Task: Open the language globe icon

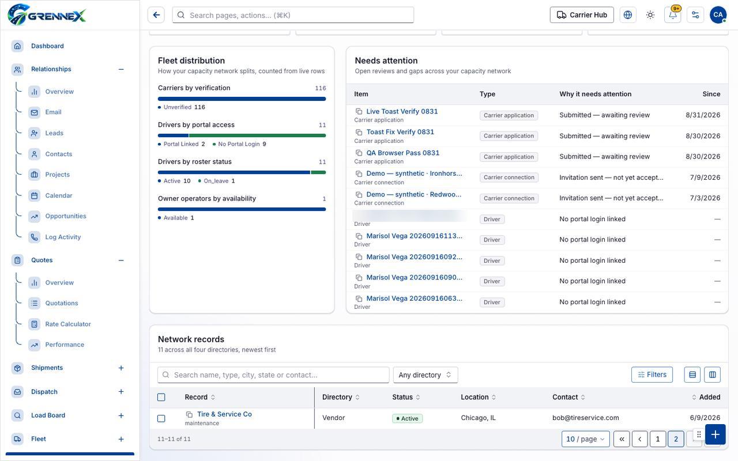Action: click(628, 15)
